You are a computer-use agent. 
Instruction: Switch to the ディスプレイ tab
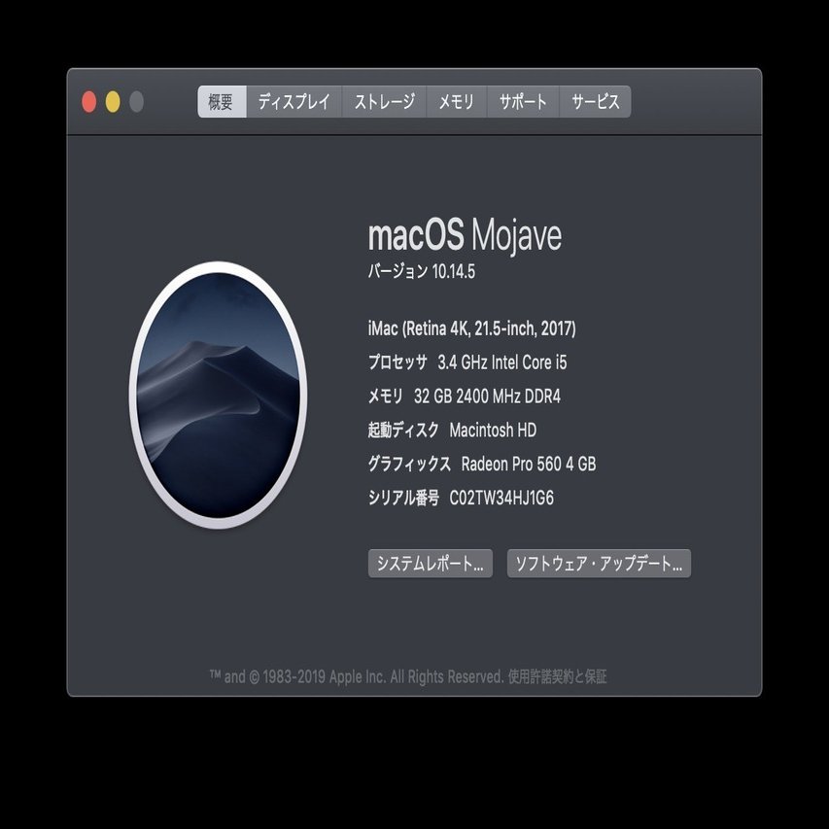294,100
